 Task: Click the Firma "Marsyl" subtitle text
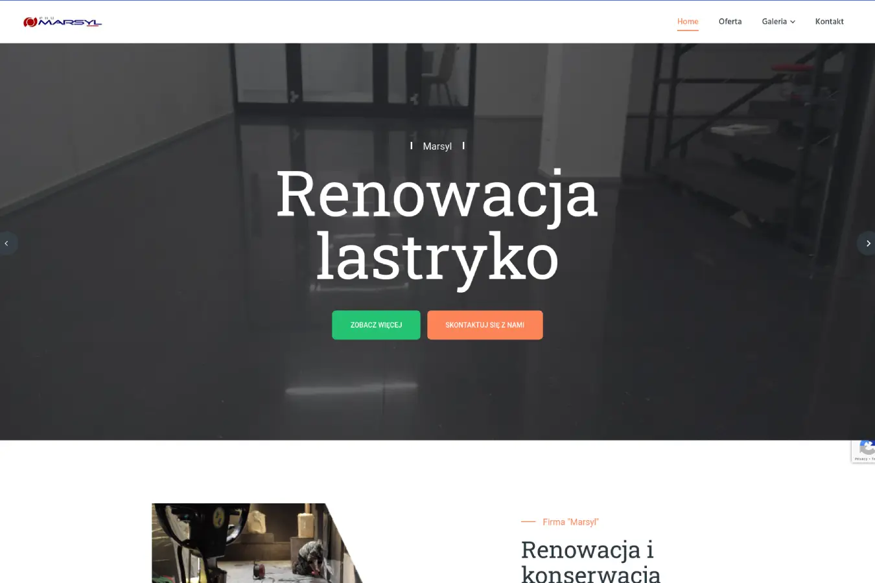570,522
